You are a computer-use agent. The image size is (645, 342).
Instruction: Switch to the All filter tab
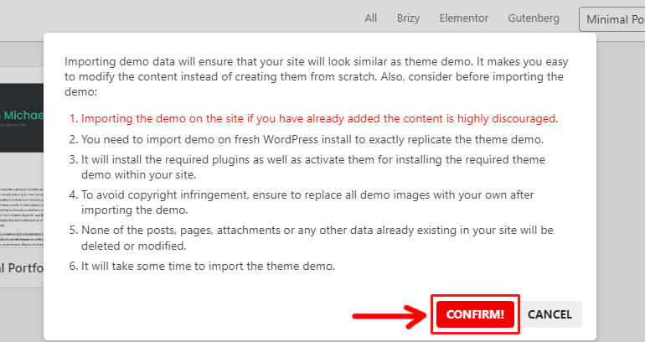click(x=370, y=18)
